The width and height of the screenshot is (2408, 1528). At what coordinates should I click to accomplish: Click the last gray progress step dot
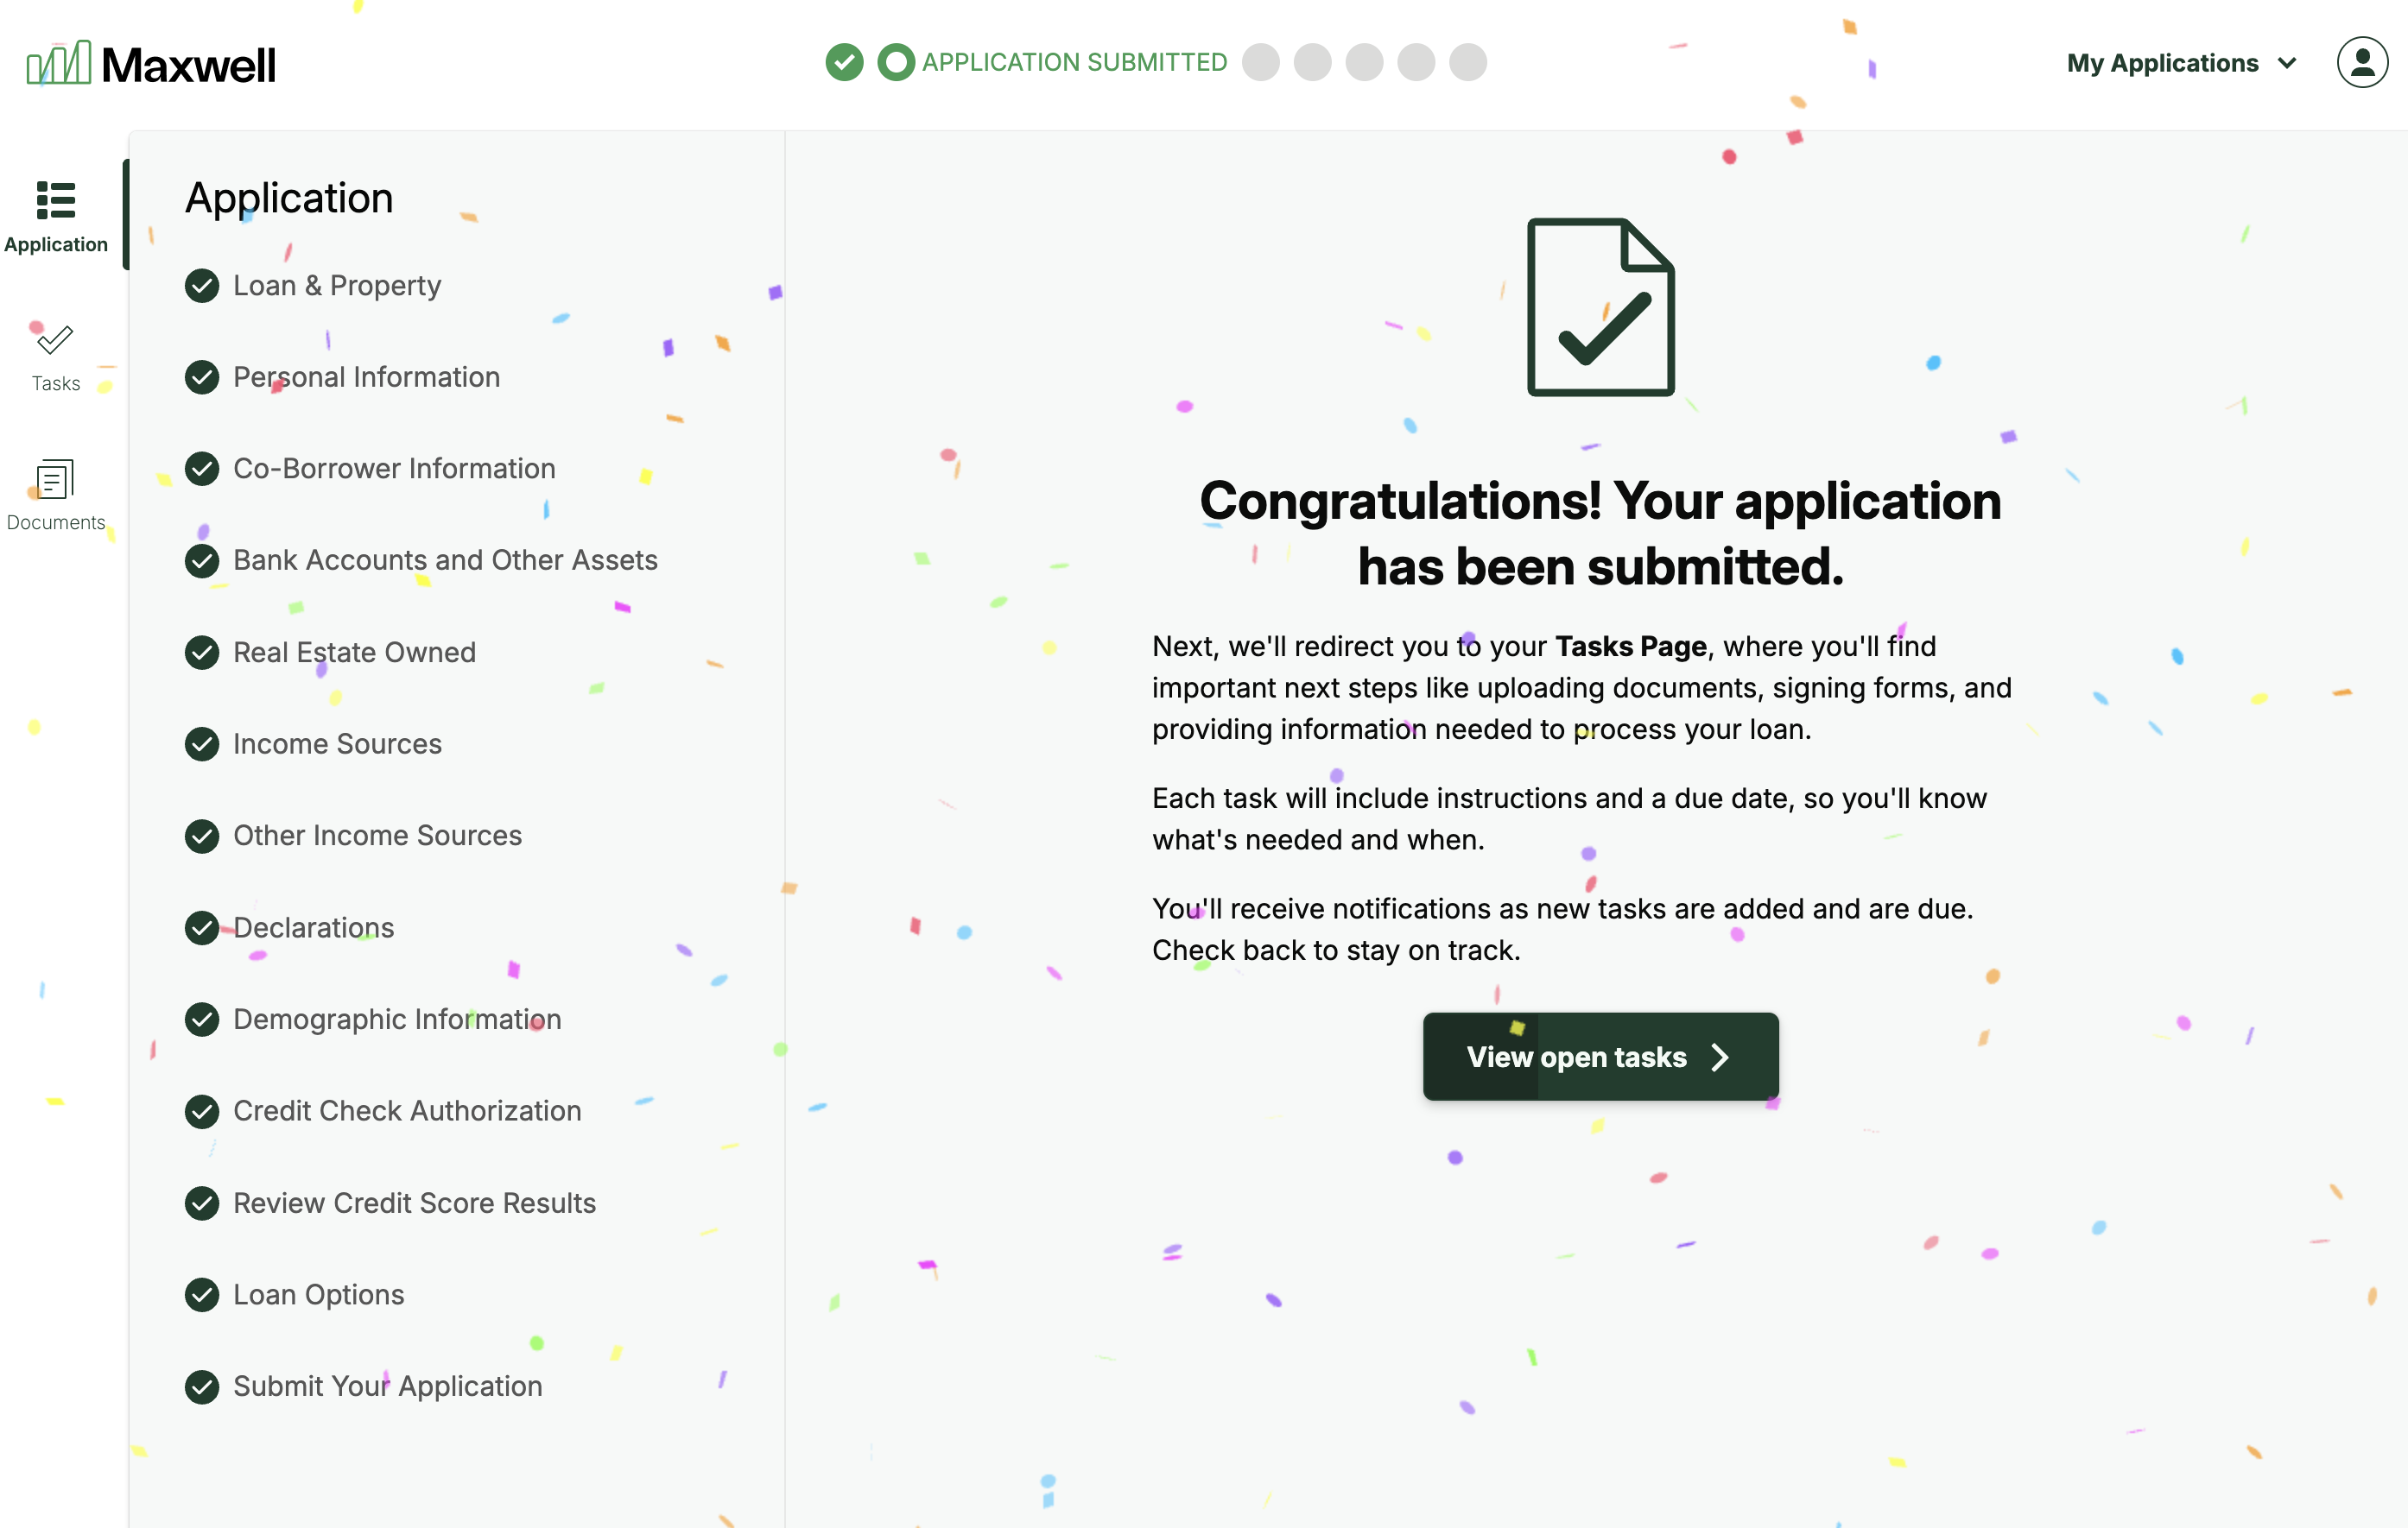(1467, 62)
